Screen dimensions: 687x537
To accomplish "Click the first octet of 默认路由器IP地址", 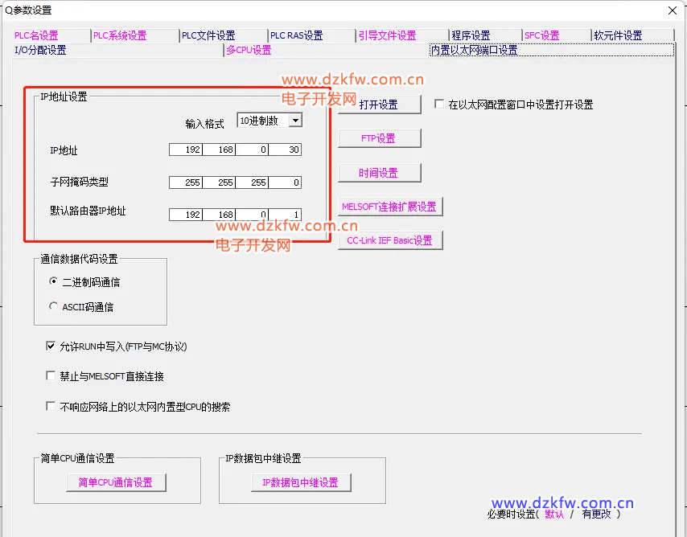I will (x=186, y=215).
